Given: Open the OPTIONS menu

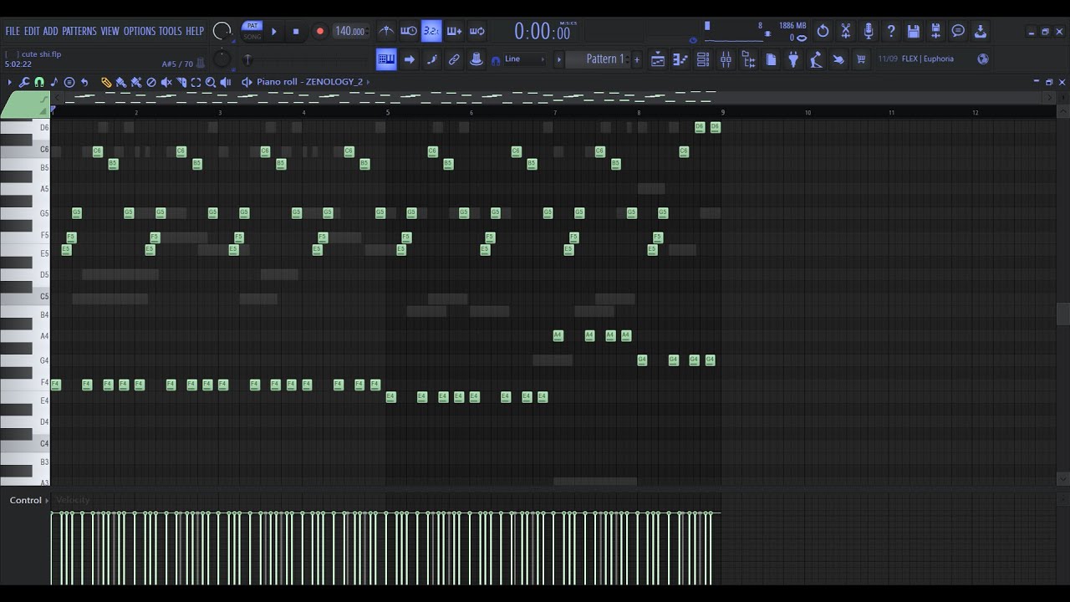Looking at the screenshot, I should 140,31.
